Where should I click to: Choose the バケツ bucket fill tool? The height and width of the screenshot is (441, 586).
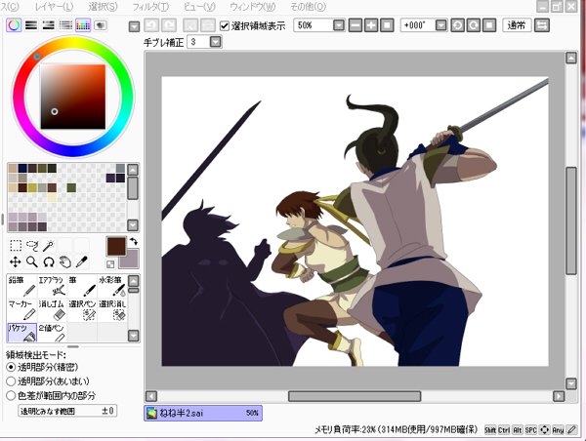22,333
